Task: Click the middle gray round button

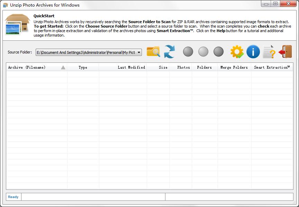Action: [x=203, y=52]
